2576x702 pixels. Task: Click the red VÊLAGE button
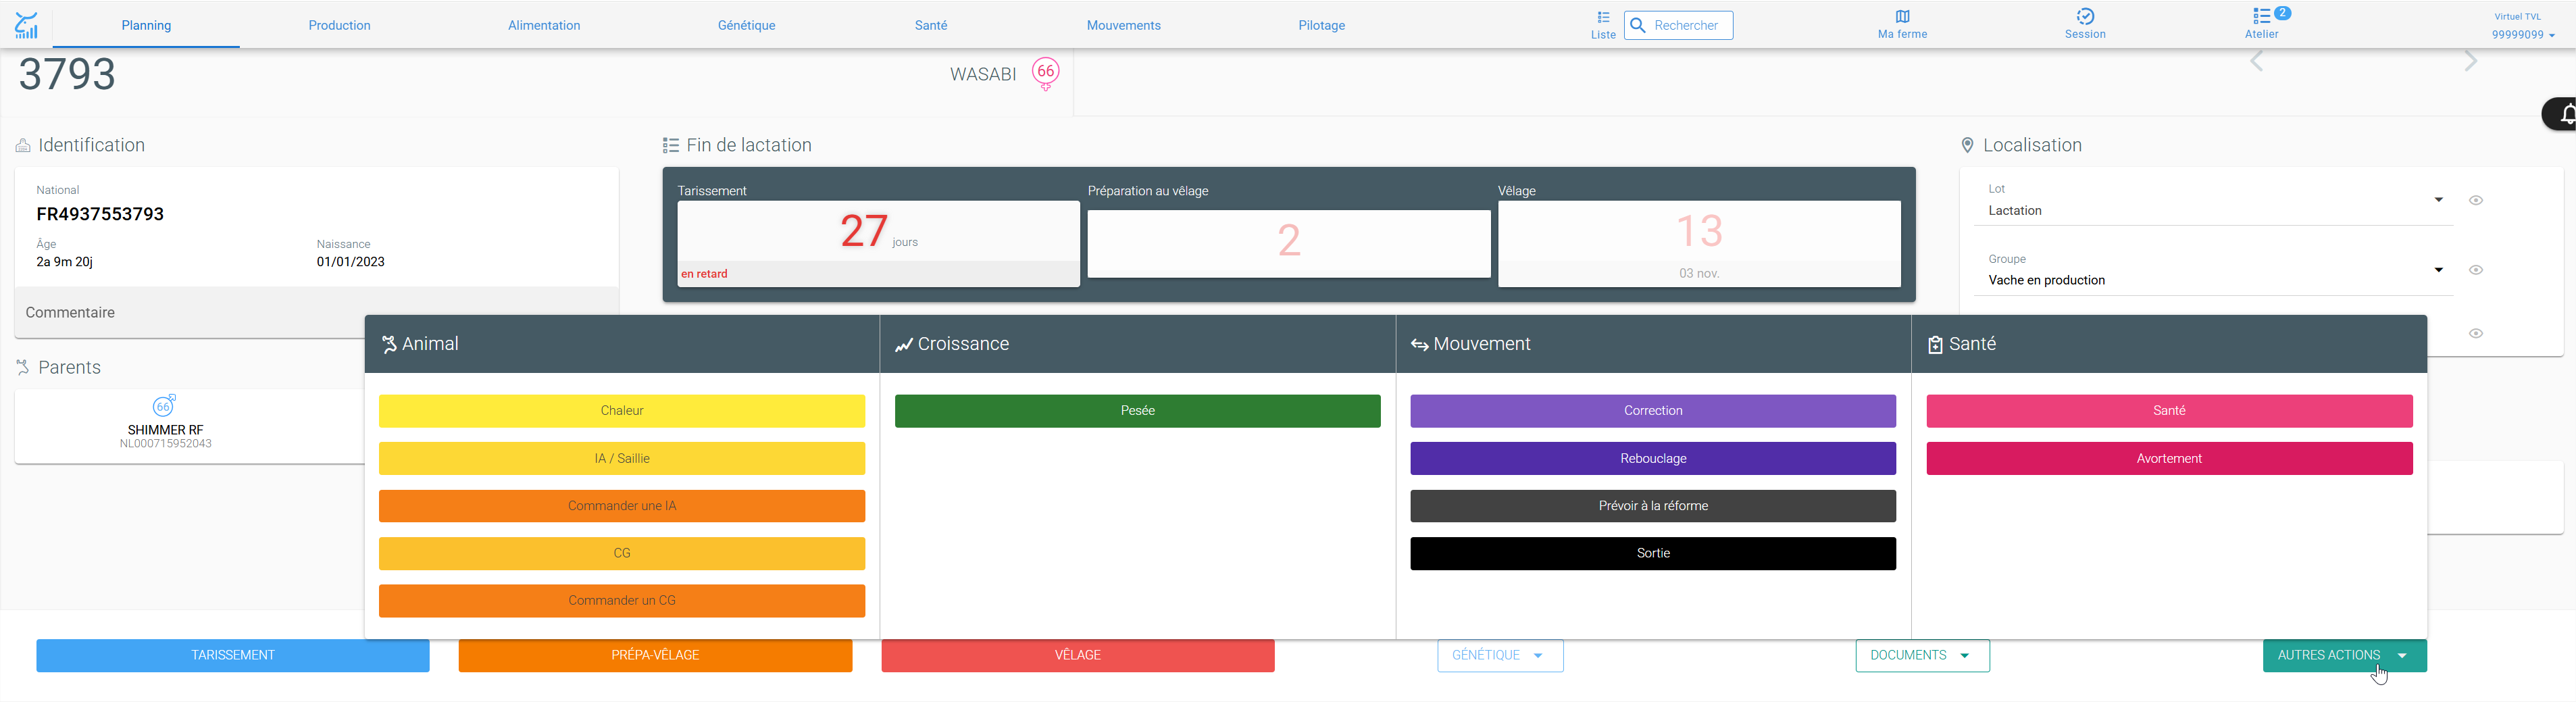[1077, 656]
